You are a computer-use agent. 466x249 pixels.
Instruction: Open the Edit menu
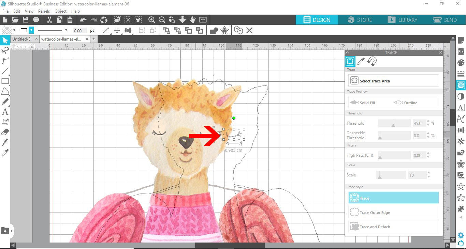(x=17, y=11)
